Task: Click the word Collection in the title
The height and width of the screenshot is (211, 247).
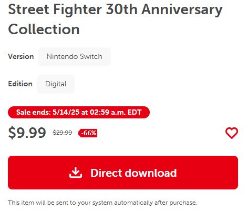Action: pyautogui.click(x=44, y=29)
